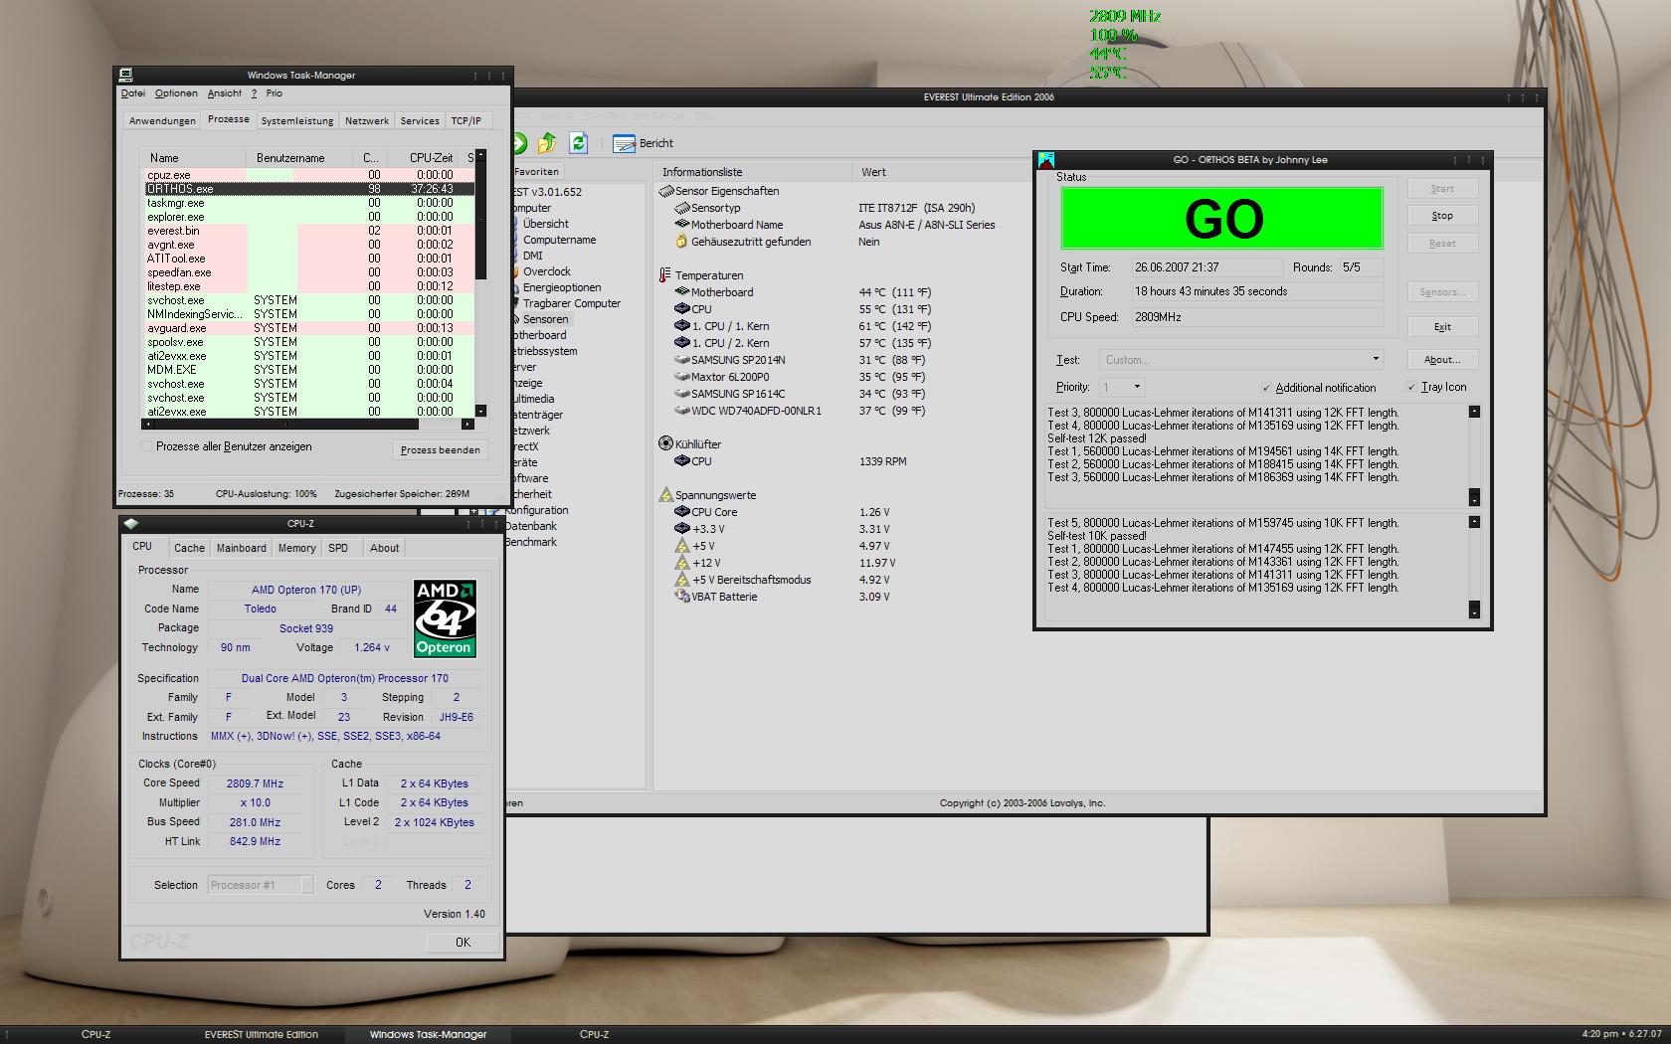This screenshot has width=1671, height=1044.
Task: Click the Kühllüfter fan icon
Action: click(665, 443)
